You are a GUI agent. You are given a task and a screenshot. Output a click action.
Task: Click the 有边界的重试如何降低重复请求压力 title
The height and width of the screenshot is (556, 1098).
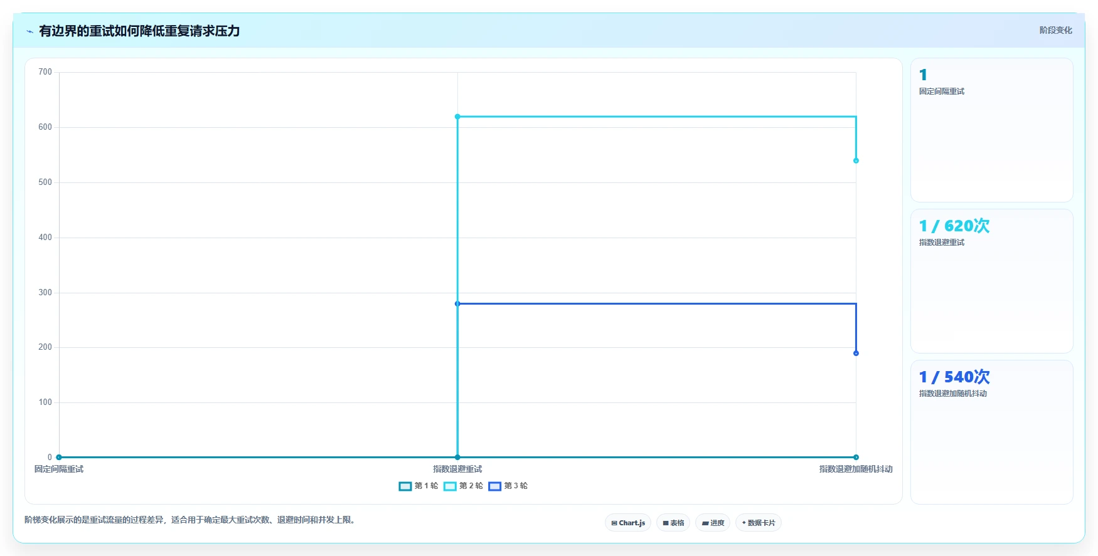coord(139,31)
